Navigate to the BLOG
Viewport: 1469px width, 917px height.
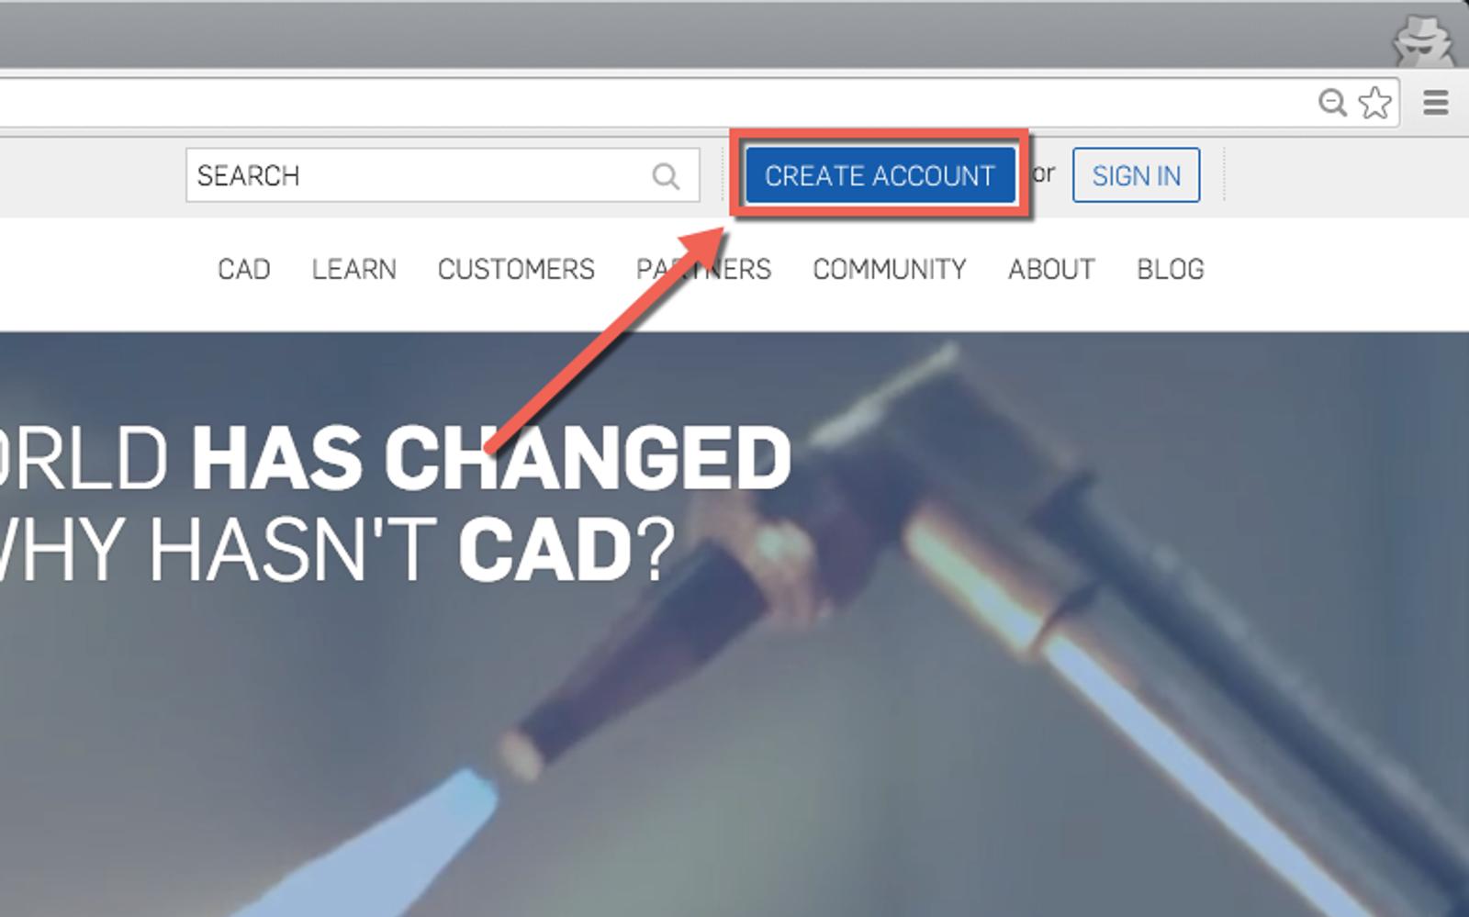pyautogui.click(x=1171, y=269)
